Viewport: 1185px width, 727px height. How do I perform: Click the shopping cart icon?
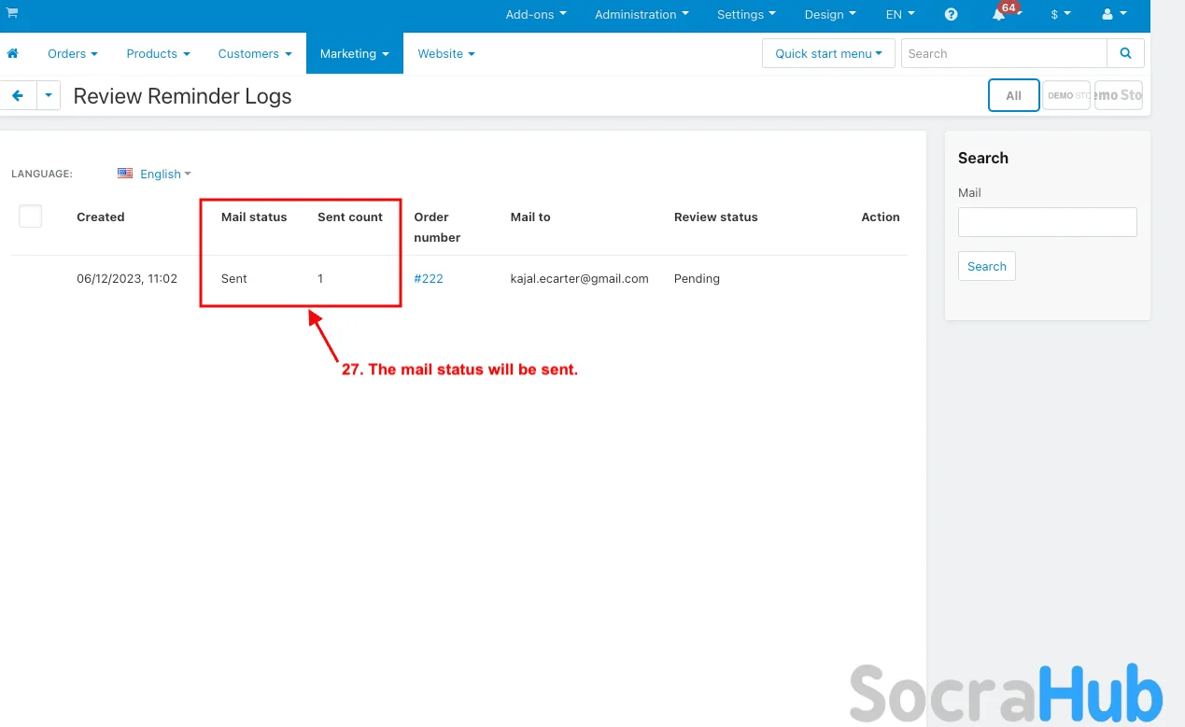coord(12,13)
